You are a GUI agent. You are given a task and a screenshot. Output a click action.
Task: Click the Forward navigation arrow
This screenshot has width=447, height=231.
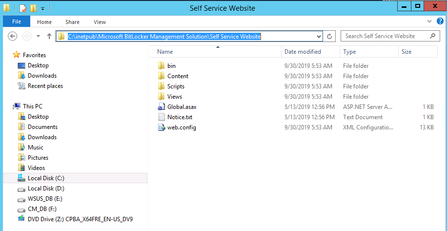(x=27, y=36)
